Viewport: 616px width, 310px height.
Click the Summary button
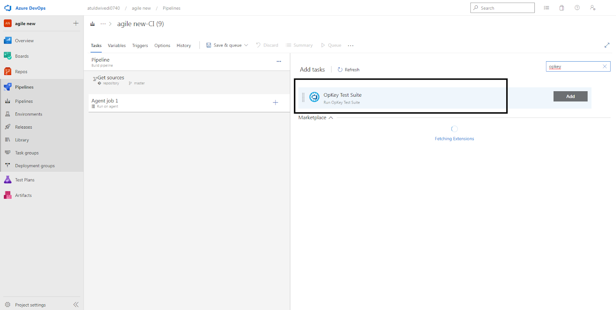(x=299, y=45)
